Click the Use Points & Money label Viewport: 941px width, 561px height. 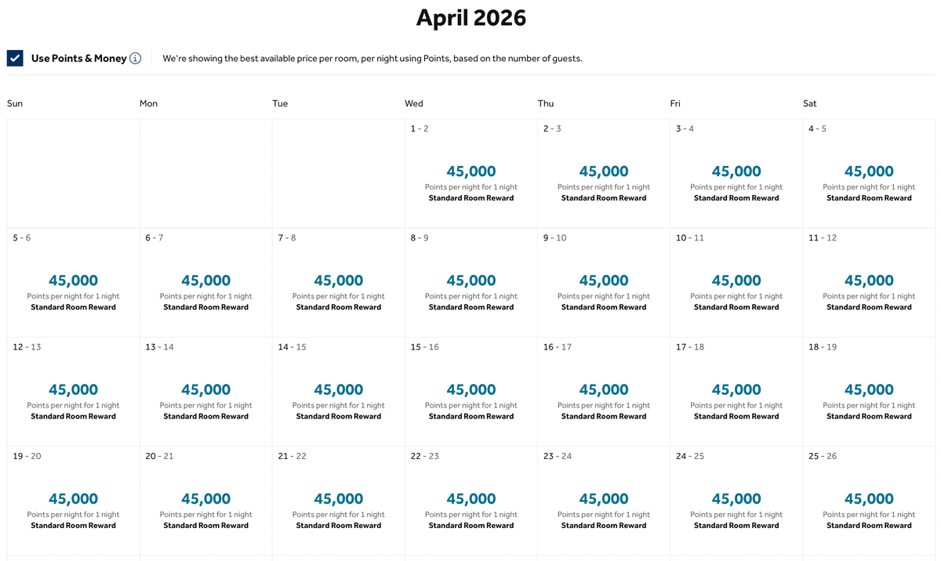(78, 58)
